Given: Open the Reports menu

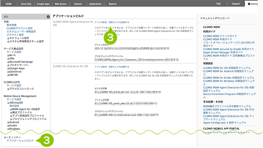Looking at the screenshot, I should [112, 4].
